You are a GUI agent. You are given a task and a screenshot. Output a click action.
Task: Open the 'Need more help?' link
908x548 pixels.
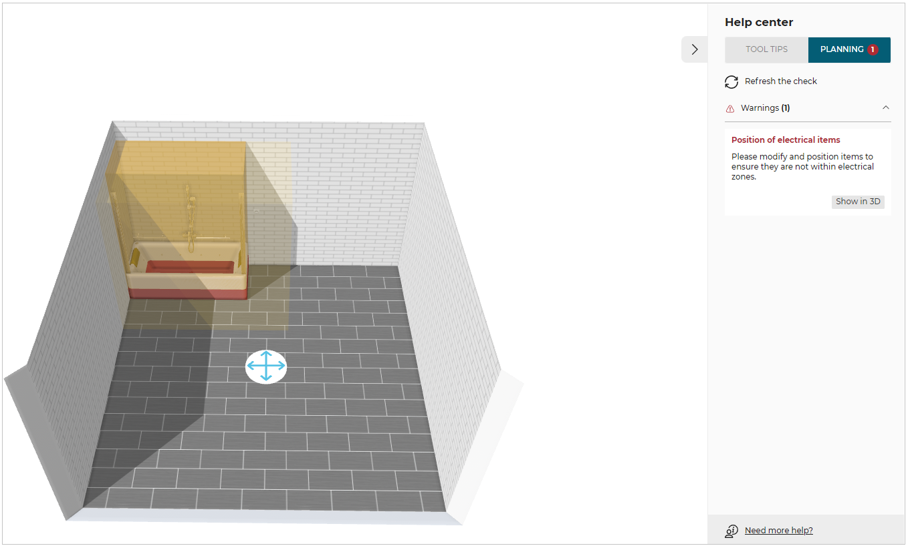coord(778,531)
